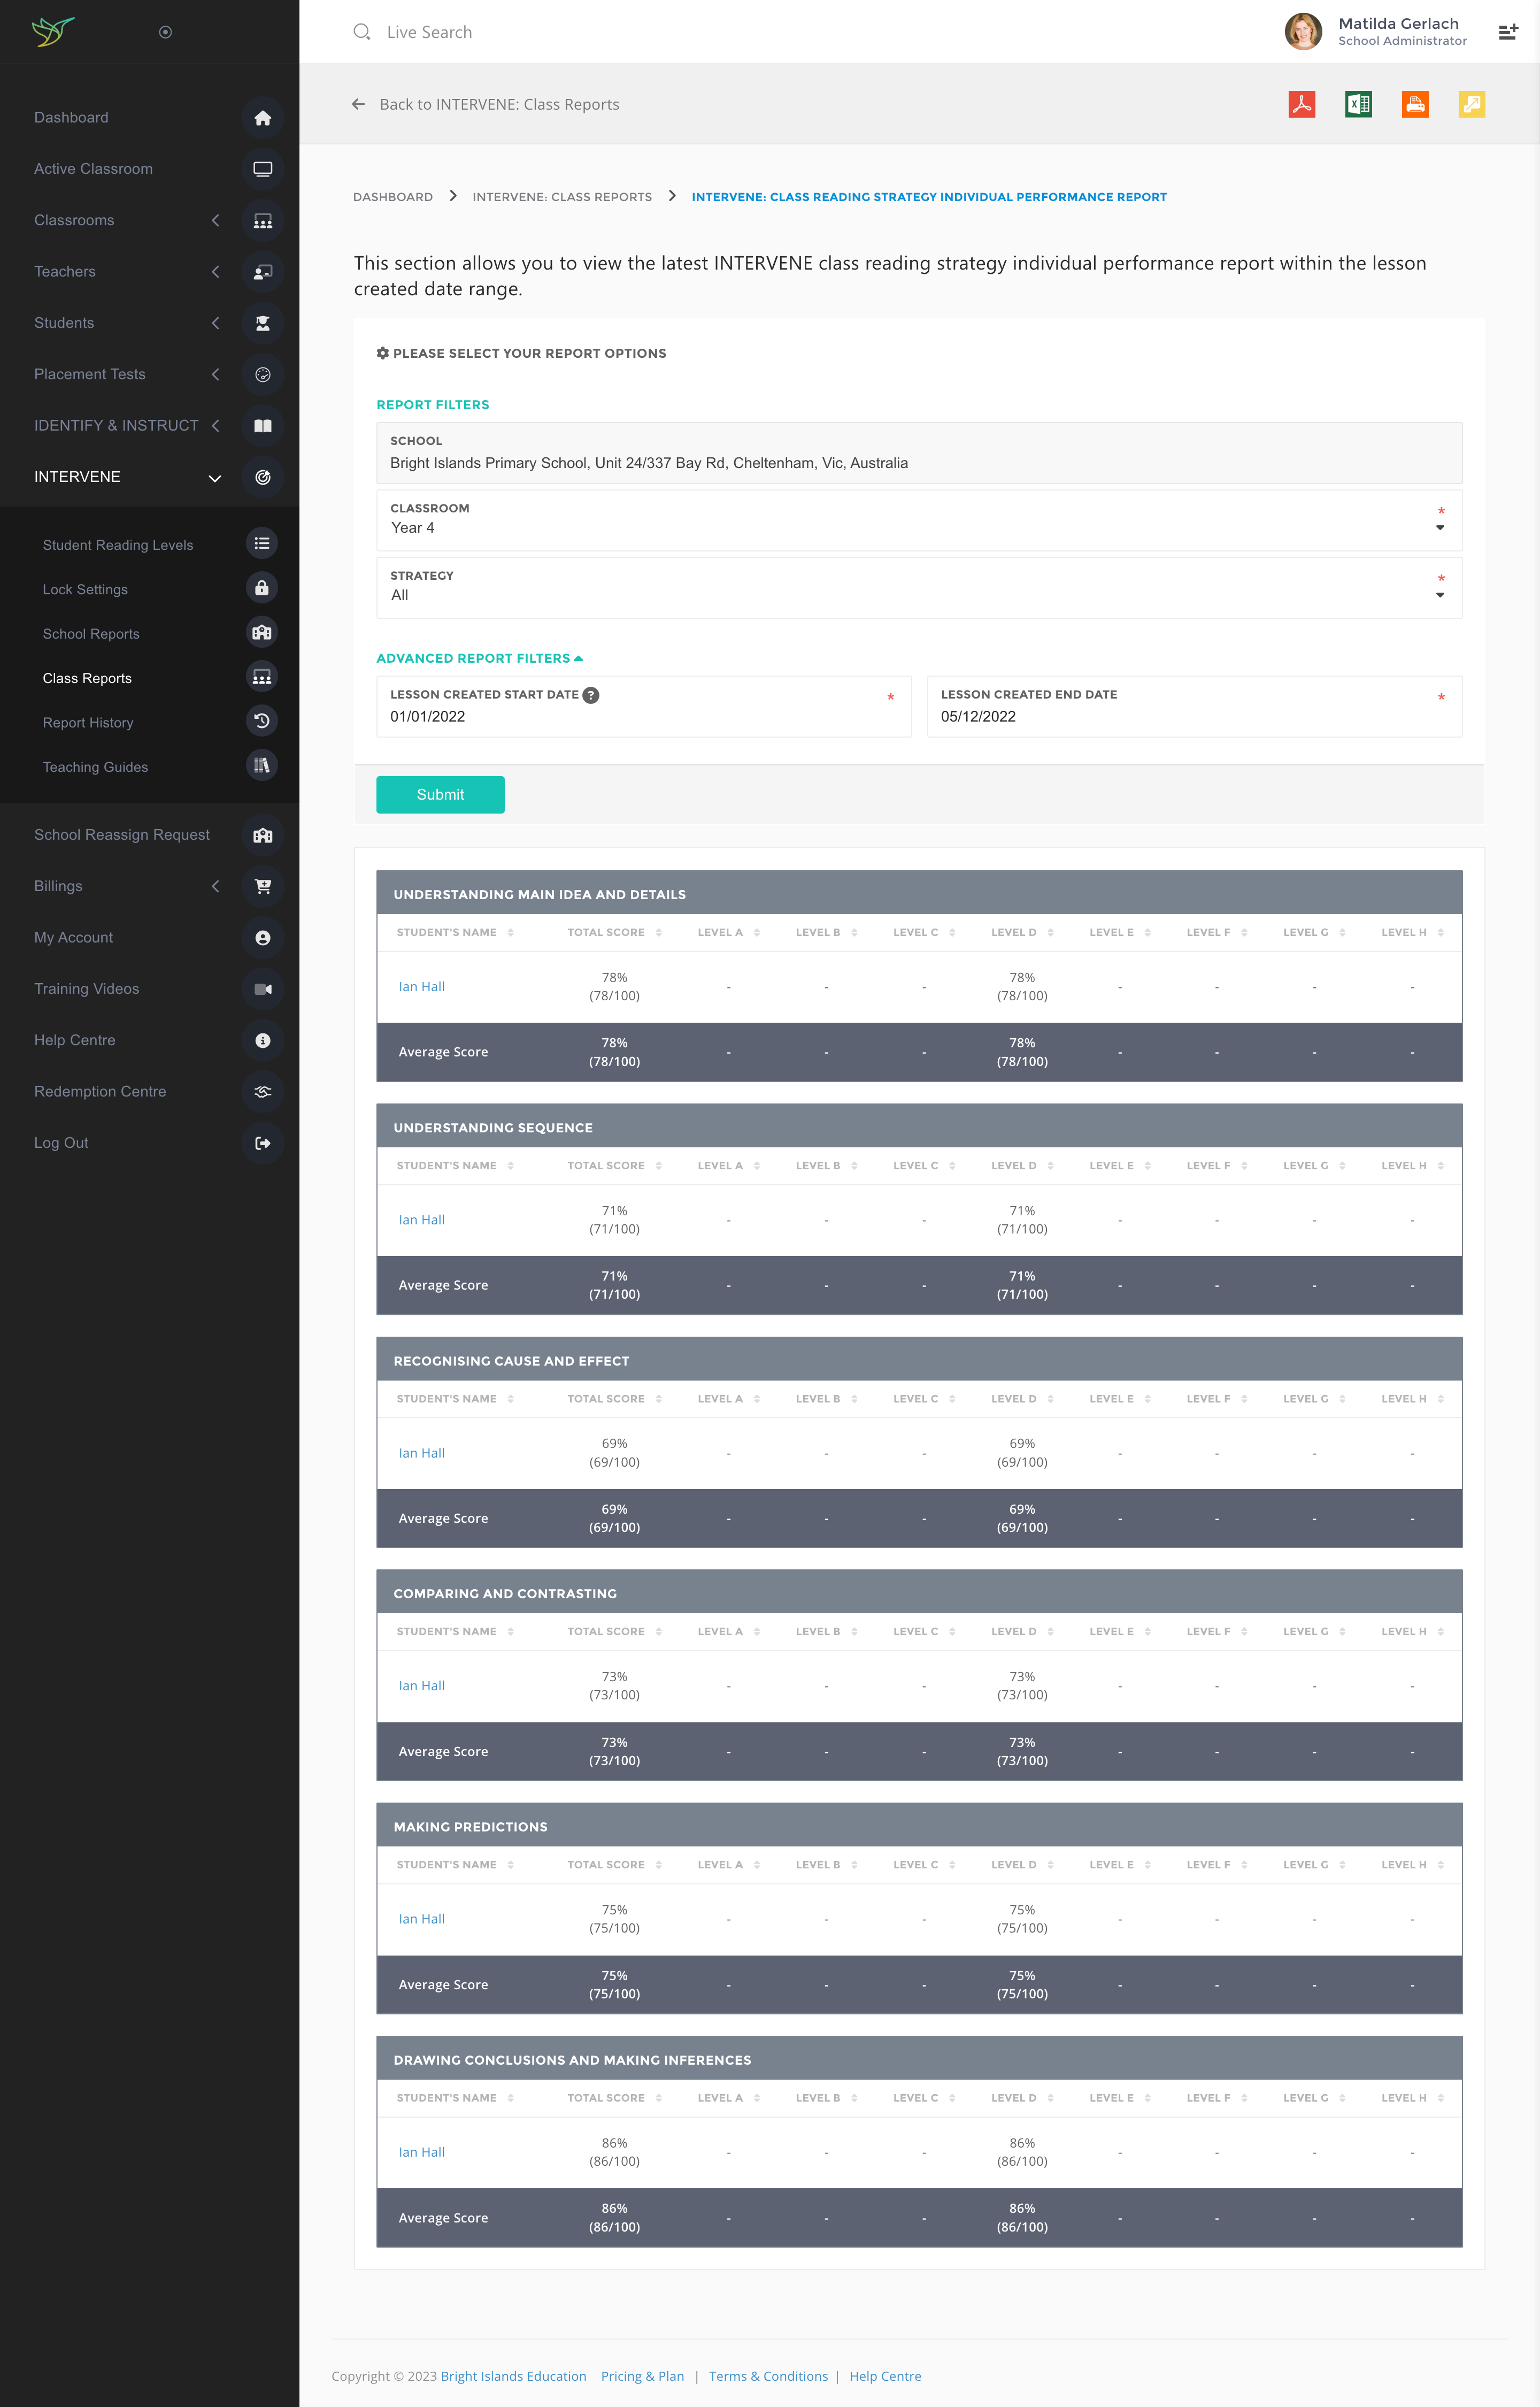Toggle the sidebar pin radio icon

tap(166, 32)
